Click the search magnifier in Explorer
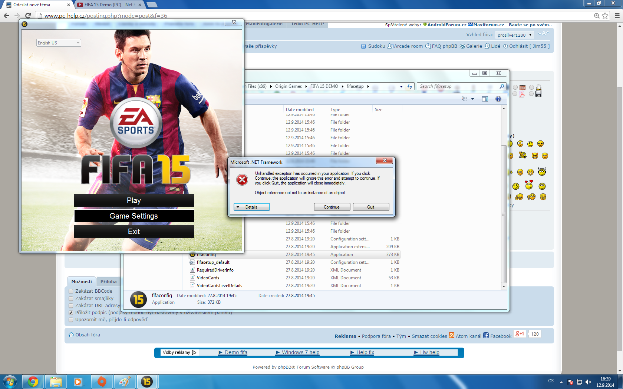The width and height of the screenshot is (623, 389). [502, 86]
